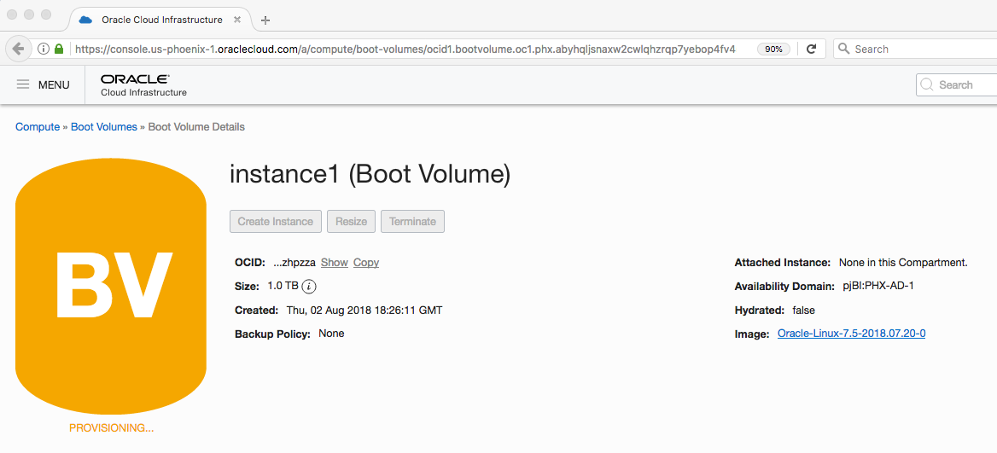The width and height of the screenshot is (997, 453).
Task: Click the magnifier icon in browser search box
Action: point(843,49)
